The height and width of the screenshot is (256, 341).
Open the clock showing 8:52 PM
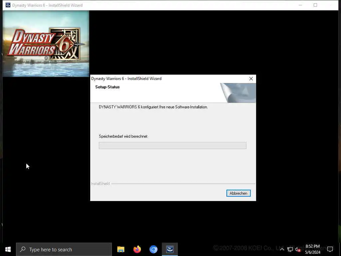(312, 249)
